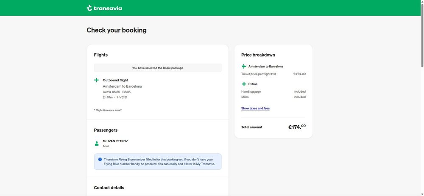Click the blue info icon in Flying Blue notice
The image size is (424, 196).
(100, 159)
